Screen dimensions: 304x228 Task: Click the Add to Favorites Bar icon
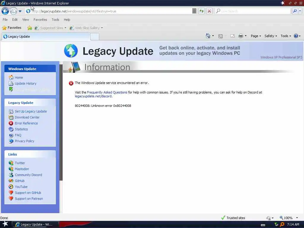[30, 28]
